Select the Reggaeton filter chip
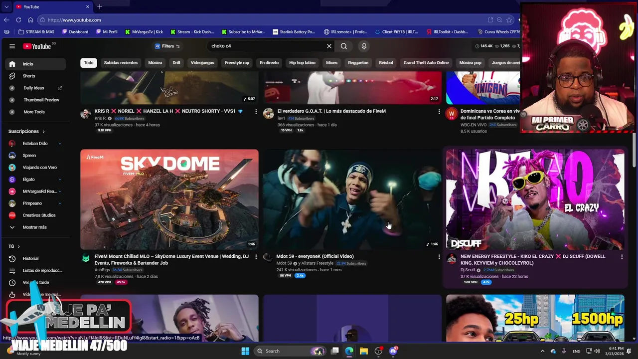Viewport: 638px width, 359px height. tap(358, 63)
